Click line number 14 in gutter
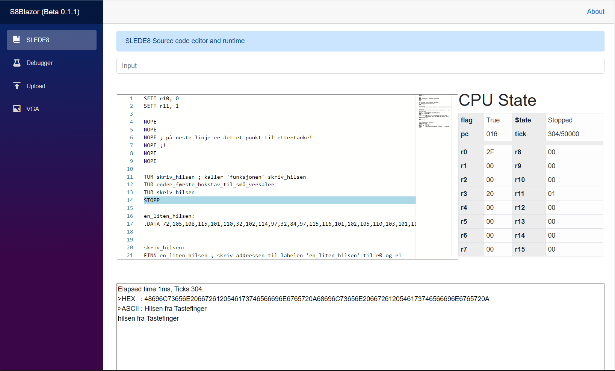Viewport: 615px width, 371px height. (130, 200)
